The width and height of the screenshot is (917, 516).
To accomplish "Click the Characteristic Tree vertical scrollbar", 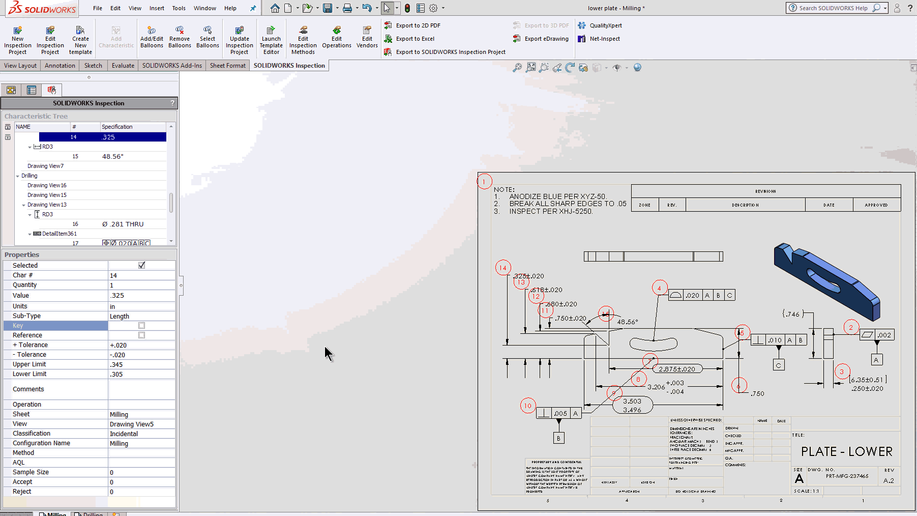I will pyautogui.click(x=171, y=203).
